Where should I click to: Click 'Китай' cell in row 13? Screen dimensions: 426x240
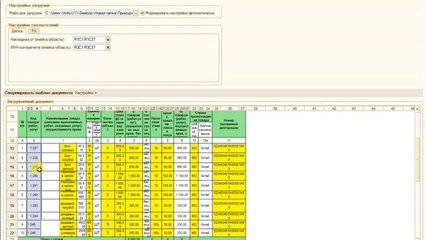click(x=205, y=148)
